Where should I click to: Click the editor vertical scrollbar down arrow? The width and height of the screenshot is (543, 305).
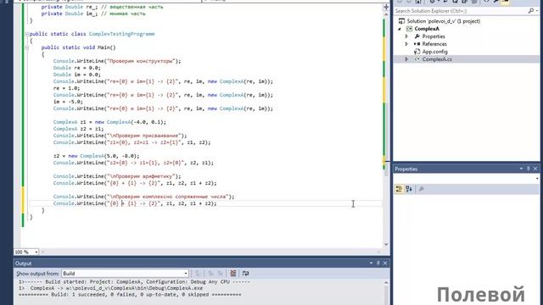click(x=386, y=245)
